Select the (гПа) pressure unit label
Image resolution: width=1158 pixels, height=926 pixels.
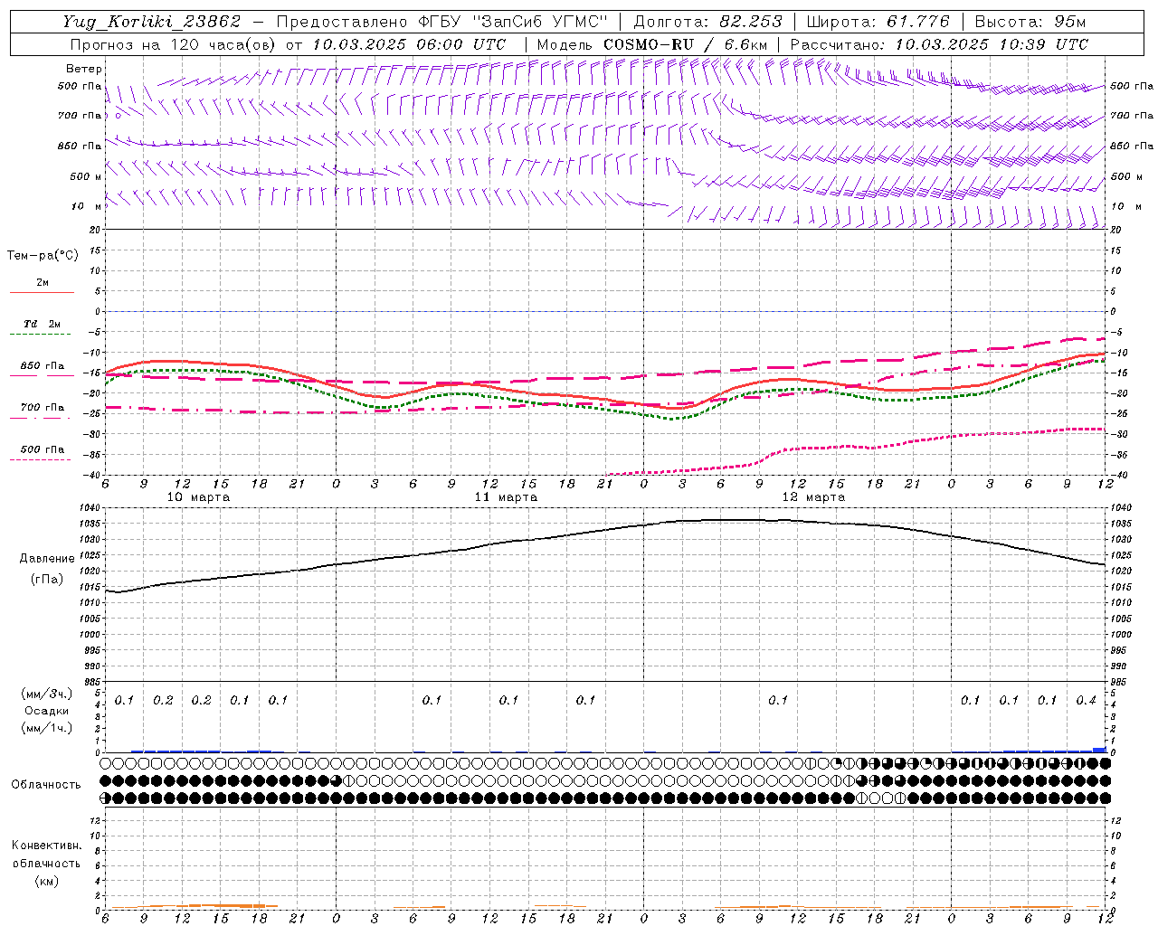point(47,579)
